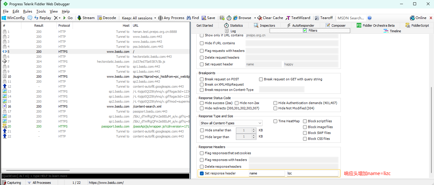The image size is (434, 185).
Task: Increase Hide larger than KB value
Action: [254, 135]
